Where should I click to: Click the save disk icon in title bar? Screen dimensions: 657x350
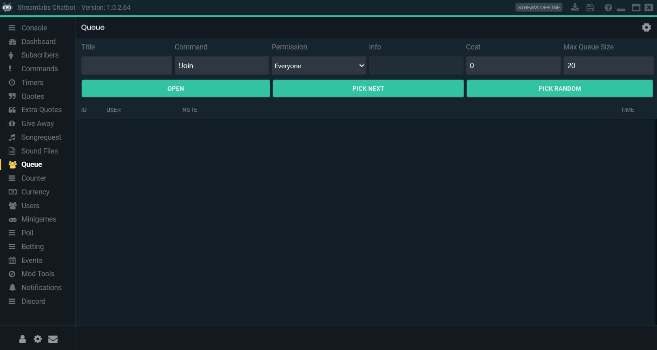(x=590, y=7)
